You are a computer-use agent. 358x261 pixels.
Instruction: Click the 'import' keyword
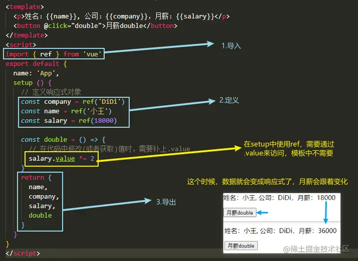coord(17,54)
